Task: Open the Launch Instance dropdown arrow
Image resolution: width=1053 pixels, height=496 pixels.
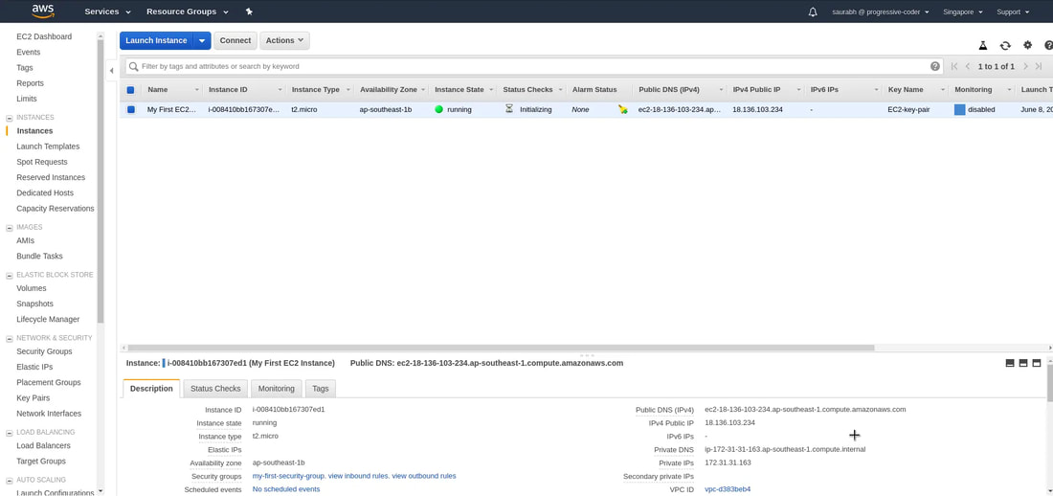Action: (202, 41)
